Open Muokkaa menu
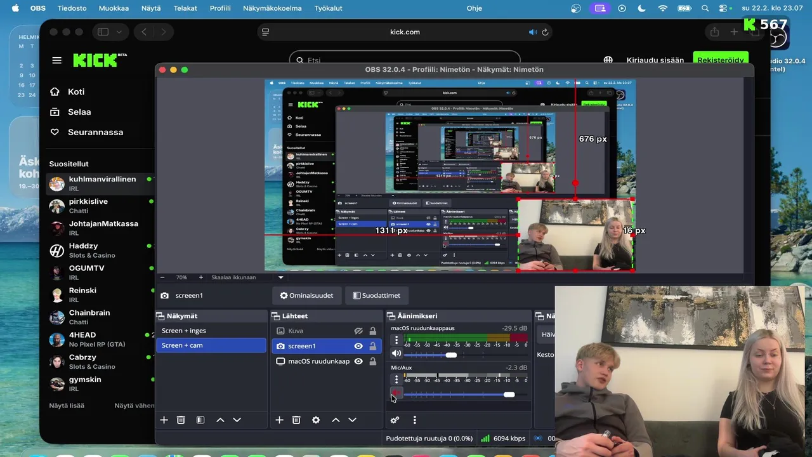The height and width of the screenshot is (457, 812). [x=114, y=8]
